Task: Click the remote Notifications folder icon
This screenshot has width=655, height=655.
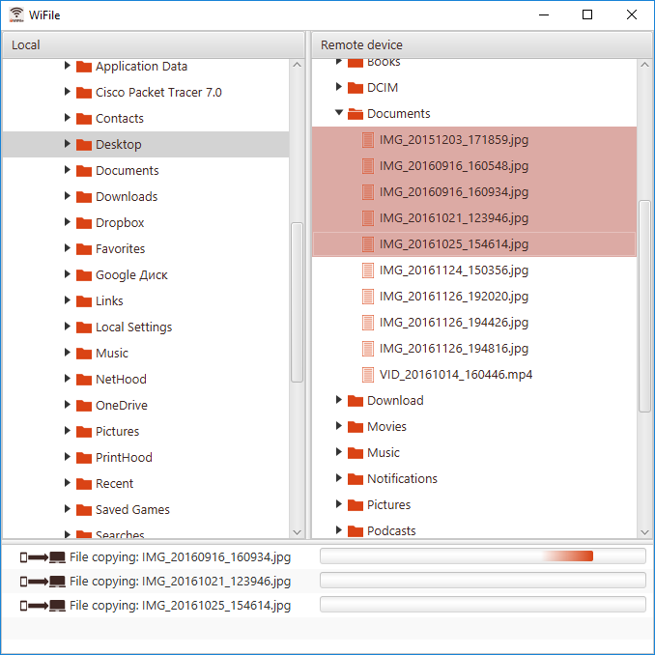Action: 356,479
